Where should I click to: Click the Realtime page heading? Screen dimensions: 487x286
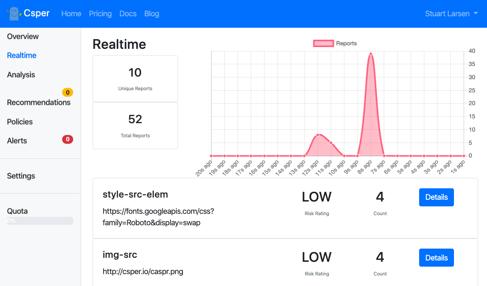pos(119,44)
